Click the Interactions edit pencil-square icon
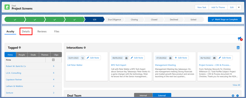This screenshot has width=246, height=98. coord(238,48)
